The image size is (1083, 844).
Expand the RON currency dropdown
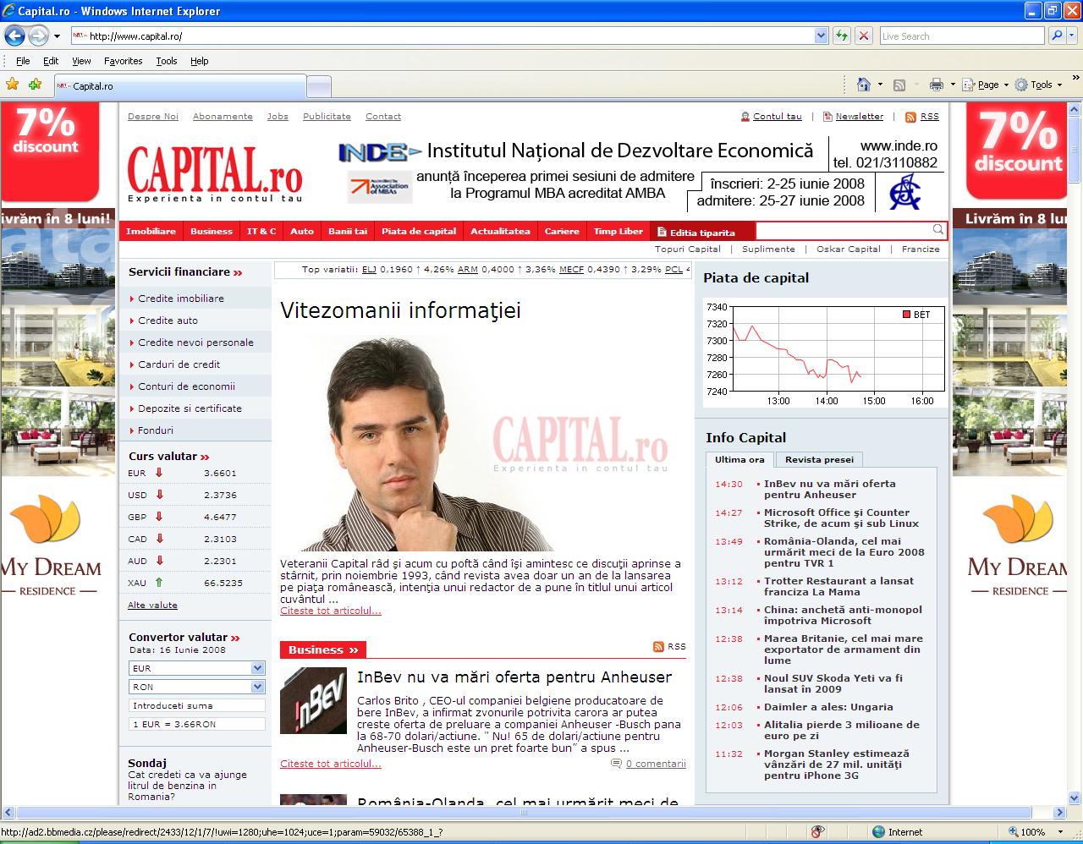pos(257,687)
